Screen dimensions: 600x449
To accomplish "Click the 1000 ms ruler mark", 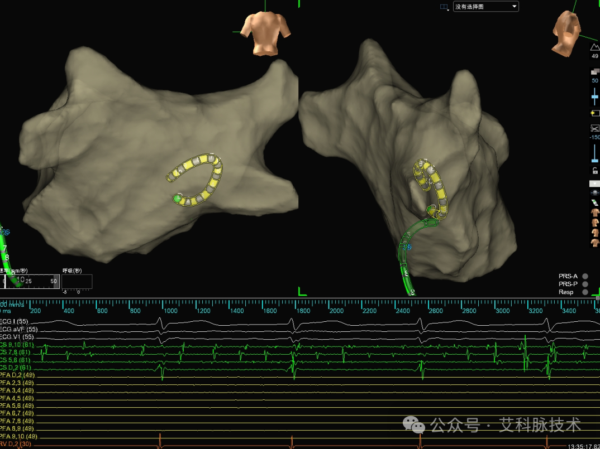I will click(170, 311).
